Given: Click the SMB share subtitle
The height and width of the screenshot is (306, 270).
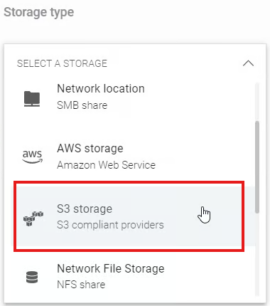Looking at the screenshot, I should [x=82, y=105].
